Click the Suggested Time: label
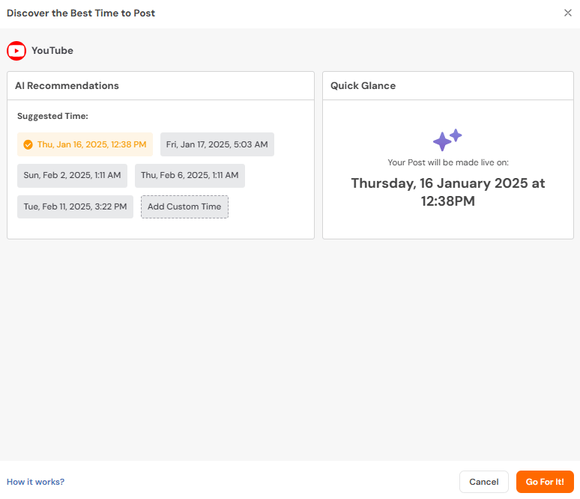 [x=52, y=116]
